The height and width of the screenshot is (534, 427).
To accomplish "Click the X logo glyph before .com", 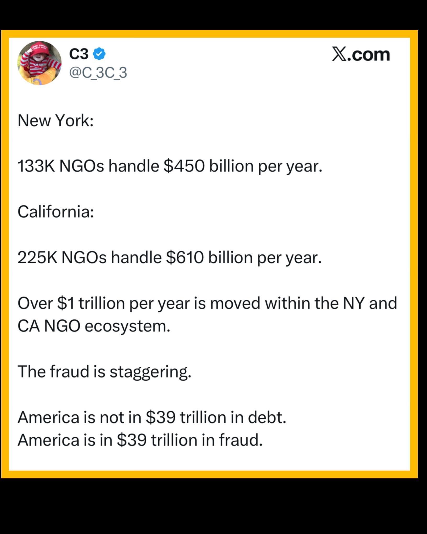I will tap(339, 54).
